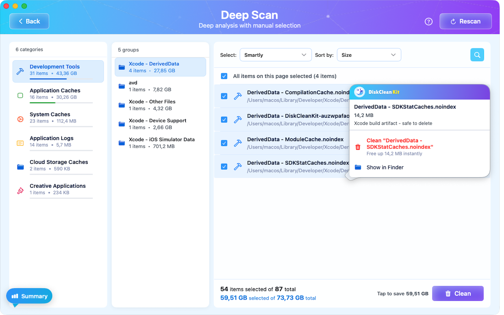Toggle the DerivedData - SDKStatCaches.noindex checkbox
504x315 pixels.
pyautogui.click(x=224, y=166)
